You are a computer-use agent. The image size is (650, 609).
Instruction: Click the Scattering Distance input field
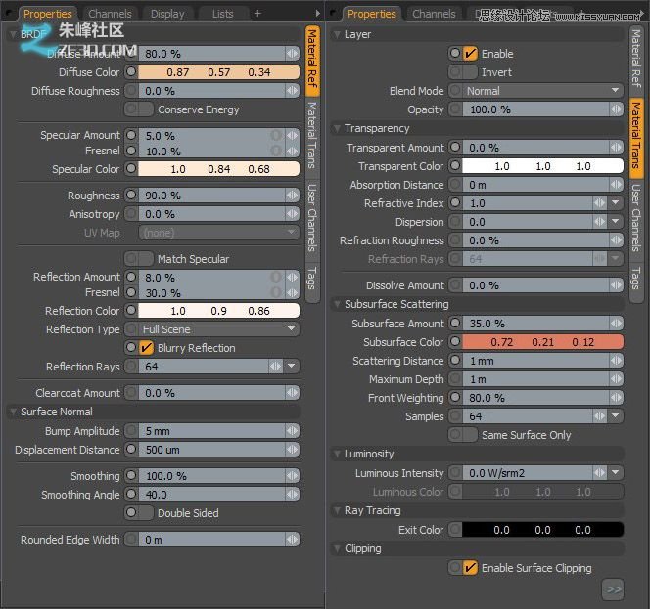[x=527, y=361]
